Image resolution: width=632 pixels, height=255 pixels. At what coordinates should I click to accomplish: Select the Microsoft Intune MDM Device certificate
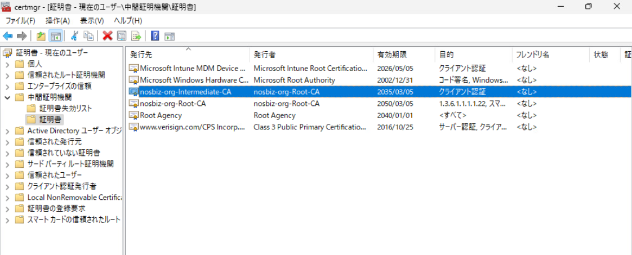point(189,68)
